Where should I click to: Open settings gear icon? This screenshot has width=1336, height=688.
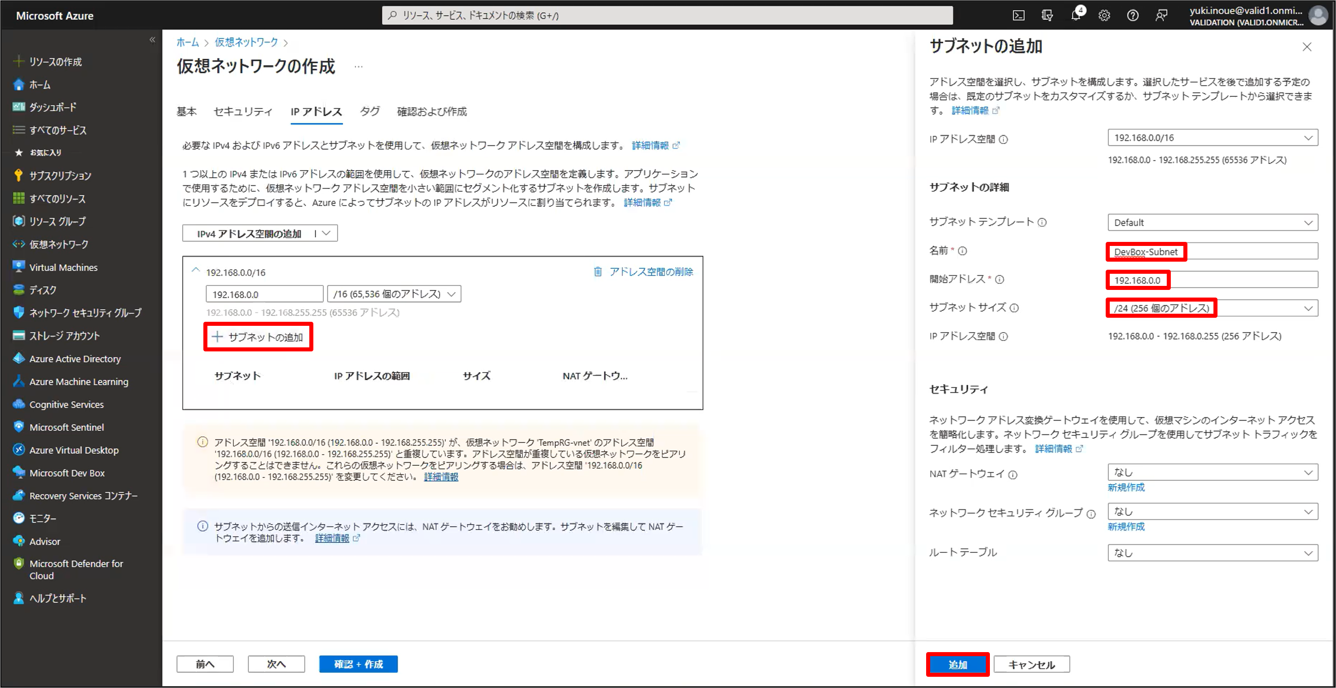coord(1104,15)
